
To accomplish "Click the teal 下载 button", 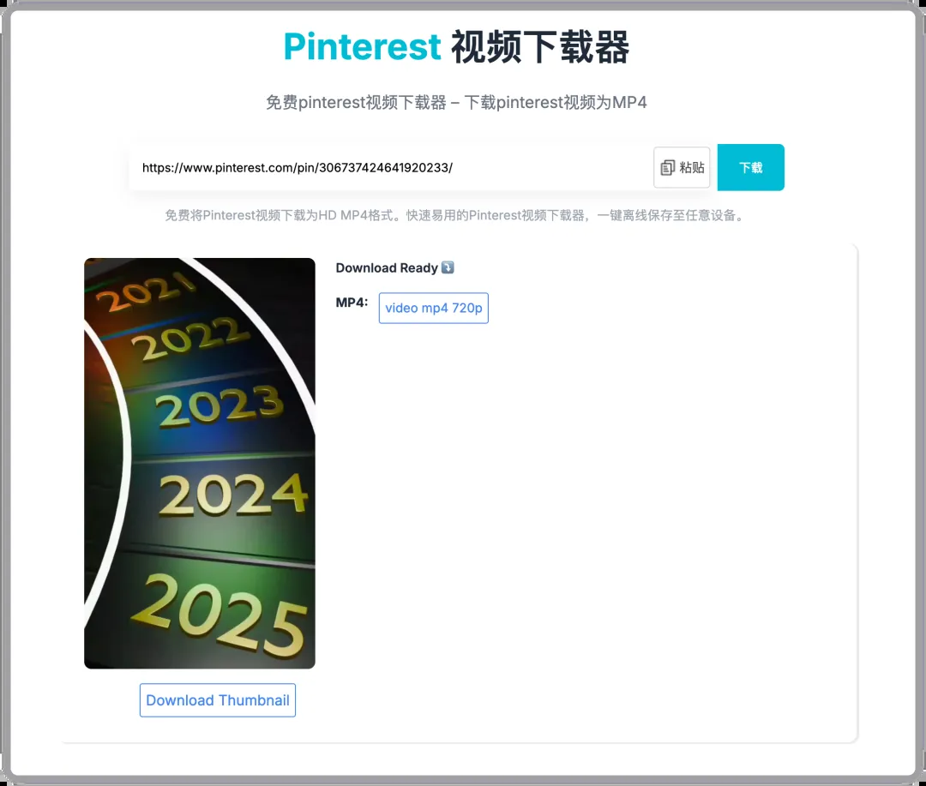I will point(750,168).
